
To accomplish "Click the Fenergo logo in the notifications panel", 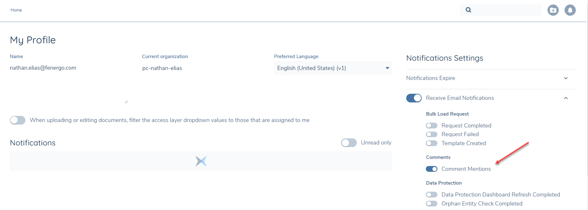I will (x=201, y=161).
